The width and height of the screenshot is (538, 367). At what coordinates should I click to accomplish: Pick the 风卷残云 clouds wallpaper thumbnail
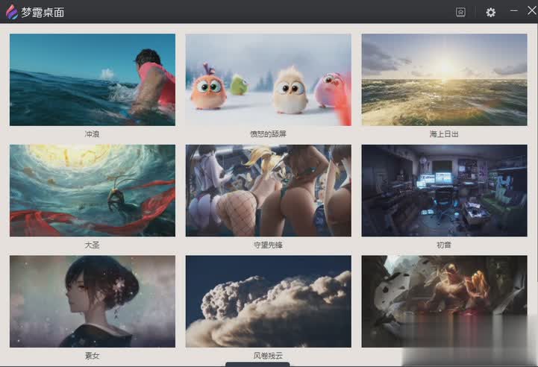pos(268,301)
